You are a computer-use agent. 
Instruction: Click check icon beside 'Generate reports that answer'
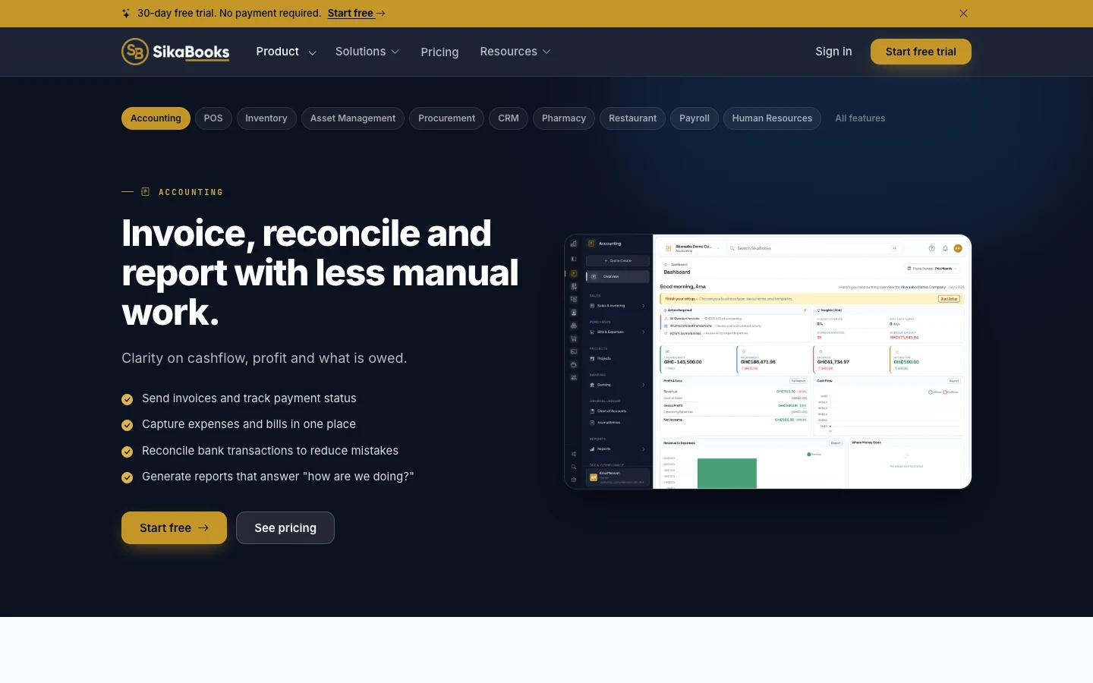click(128, 477)
